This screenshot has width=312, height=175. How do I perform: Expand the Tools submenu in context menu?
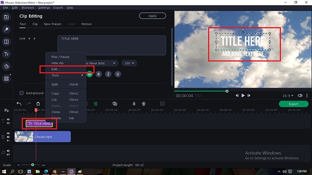pyautogui.click(x=66, y=75)
